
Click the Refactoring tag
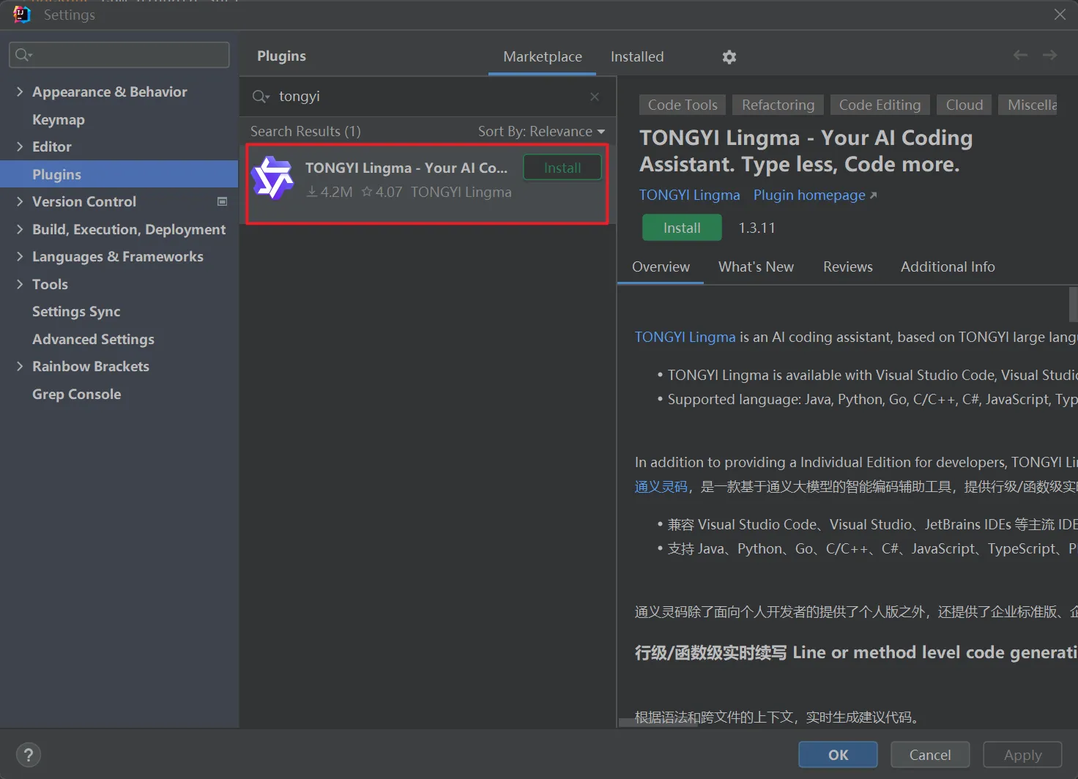point(778,105)
